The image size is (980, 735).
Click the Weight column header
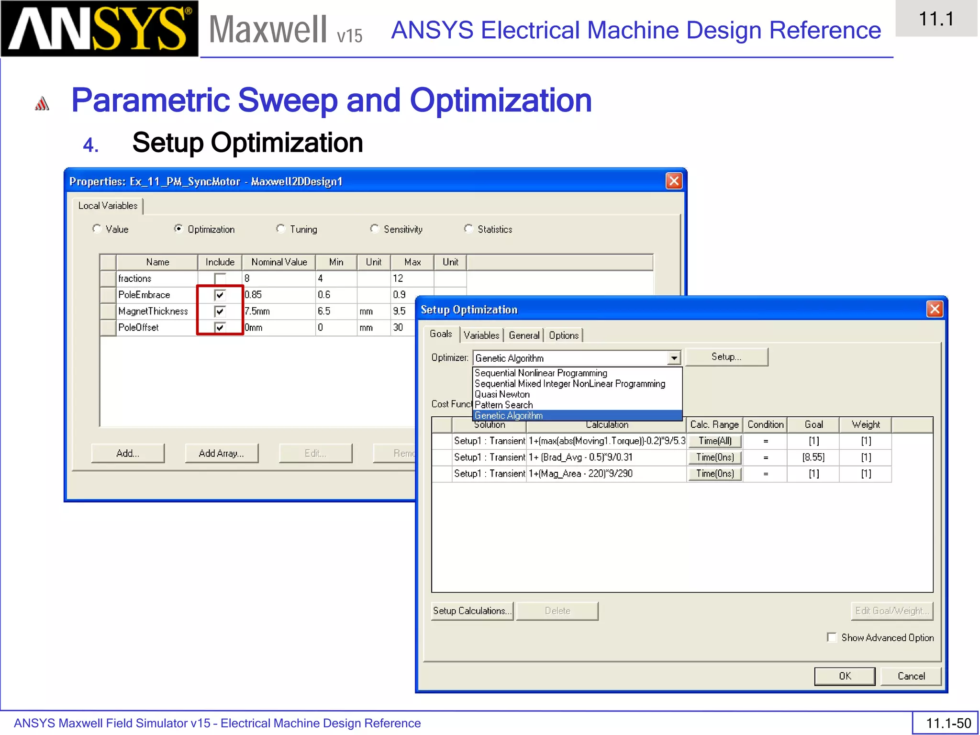[866, 424]
